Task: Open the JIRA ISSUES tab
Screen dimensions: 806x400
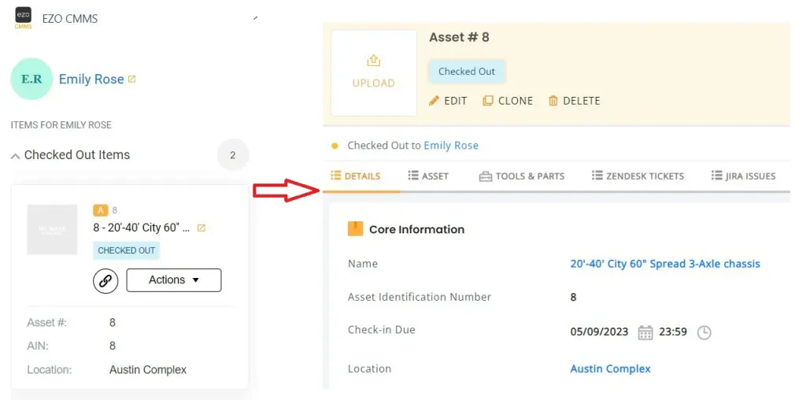Action: point(743,176)
